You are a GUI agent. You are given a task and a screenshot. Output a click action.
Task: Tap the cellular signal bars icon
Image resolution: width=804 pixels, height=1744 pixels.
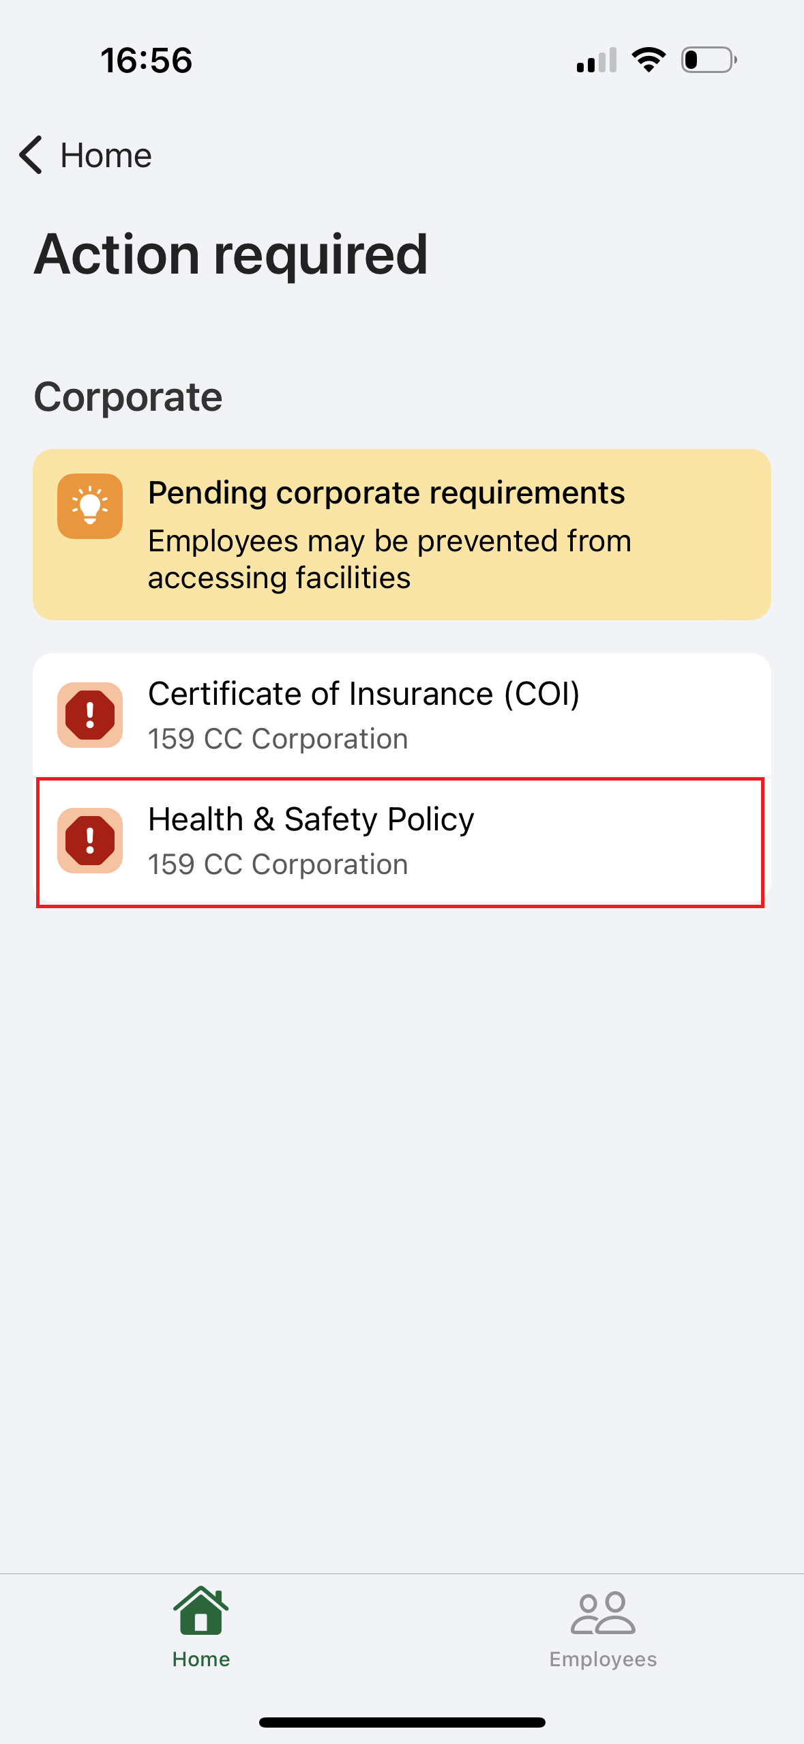click(x=597, y=60)
